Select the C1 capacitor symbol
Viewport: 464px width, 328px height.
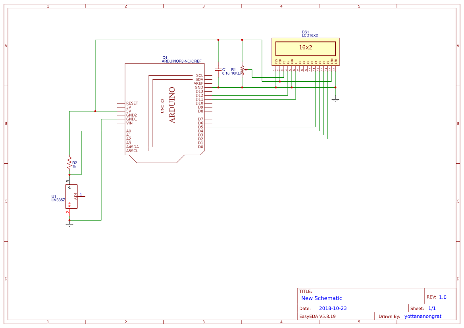pos(218,70)
